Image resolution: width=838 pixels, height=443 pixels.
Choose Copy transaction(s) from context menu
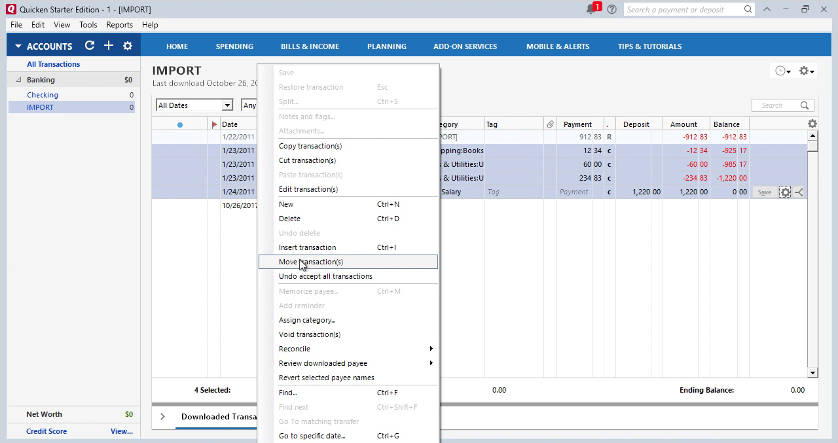pos(348,146)
